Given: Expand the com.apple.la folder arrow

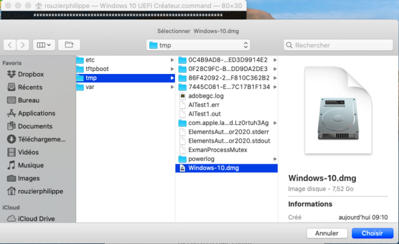Looking at the screenshot, I should pos(275,123).
